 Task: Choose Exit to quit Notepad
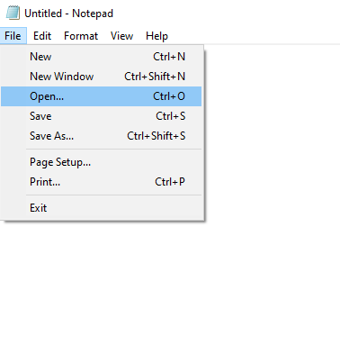(x=102, y=208)
